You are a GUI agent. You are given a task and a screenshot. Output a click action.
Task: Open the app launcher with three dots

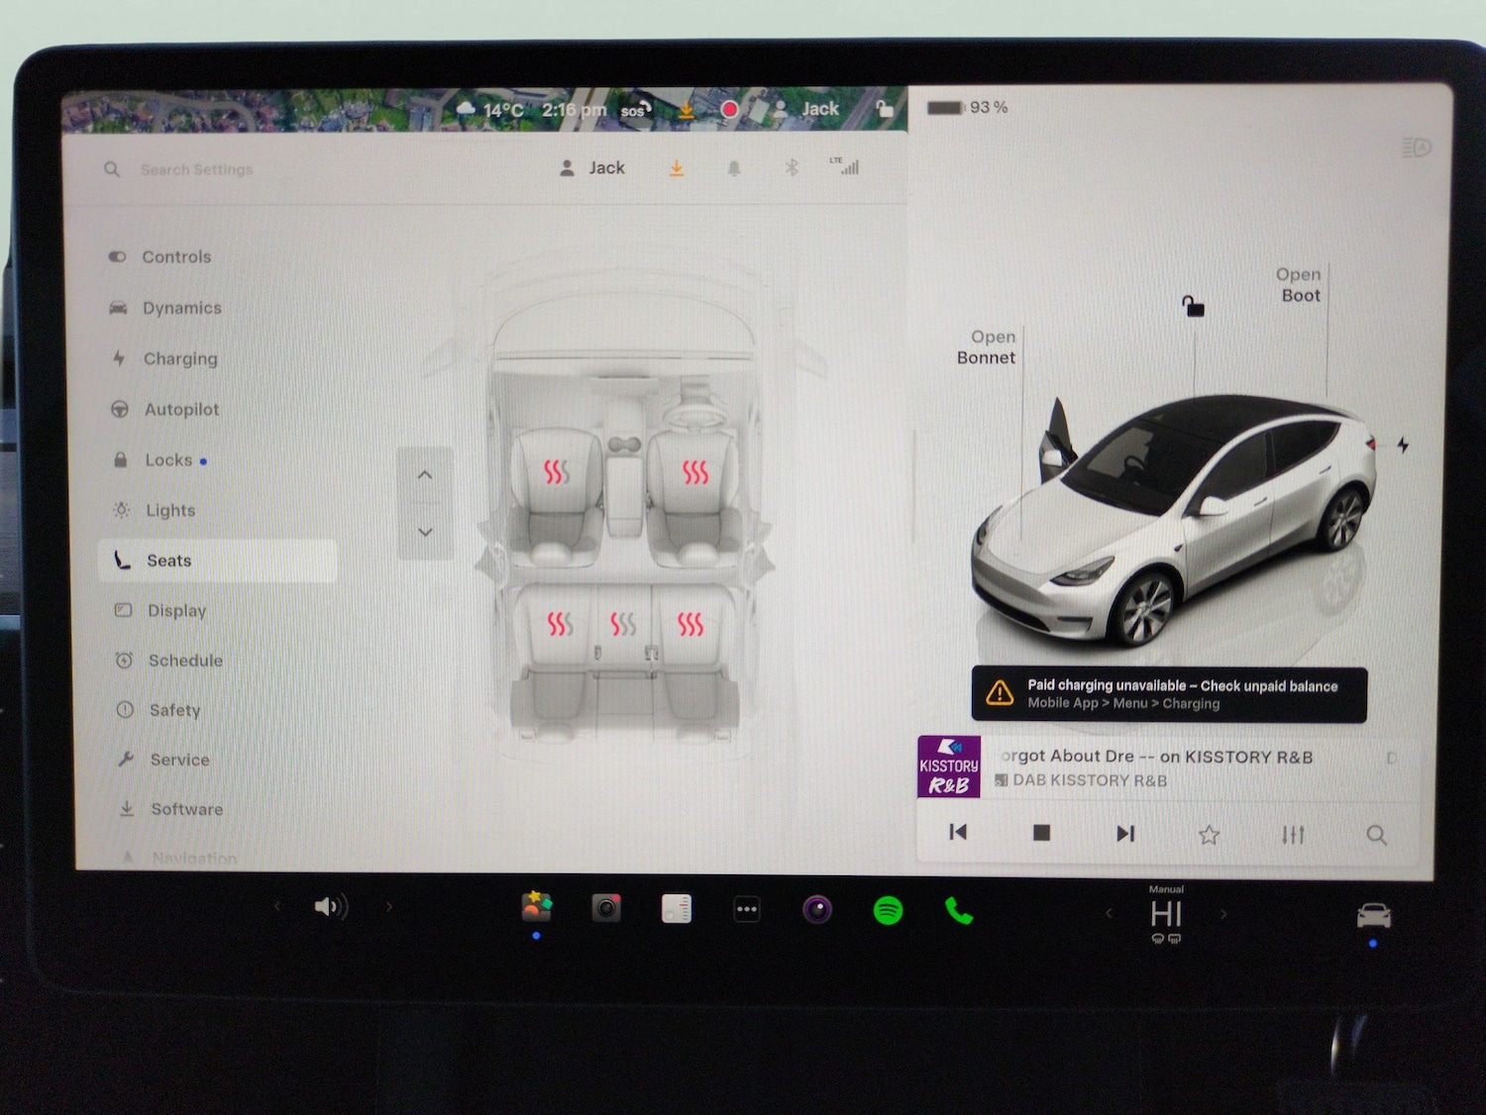pos(746,908)
